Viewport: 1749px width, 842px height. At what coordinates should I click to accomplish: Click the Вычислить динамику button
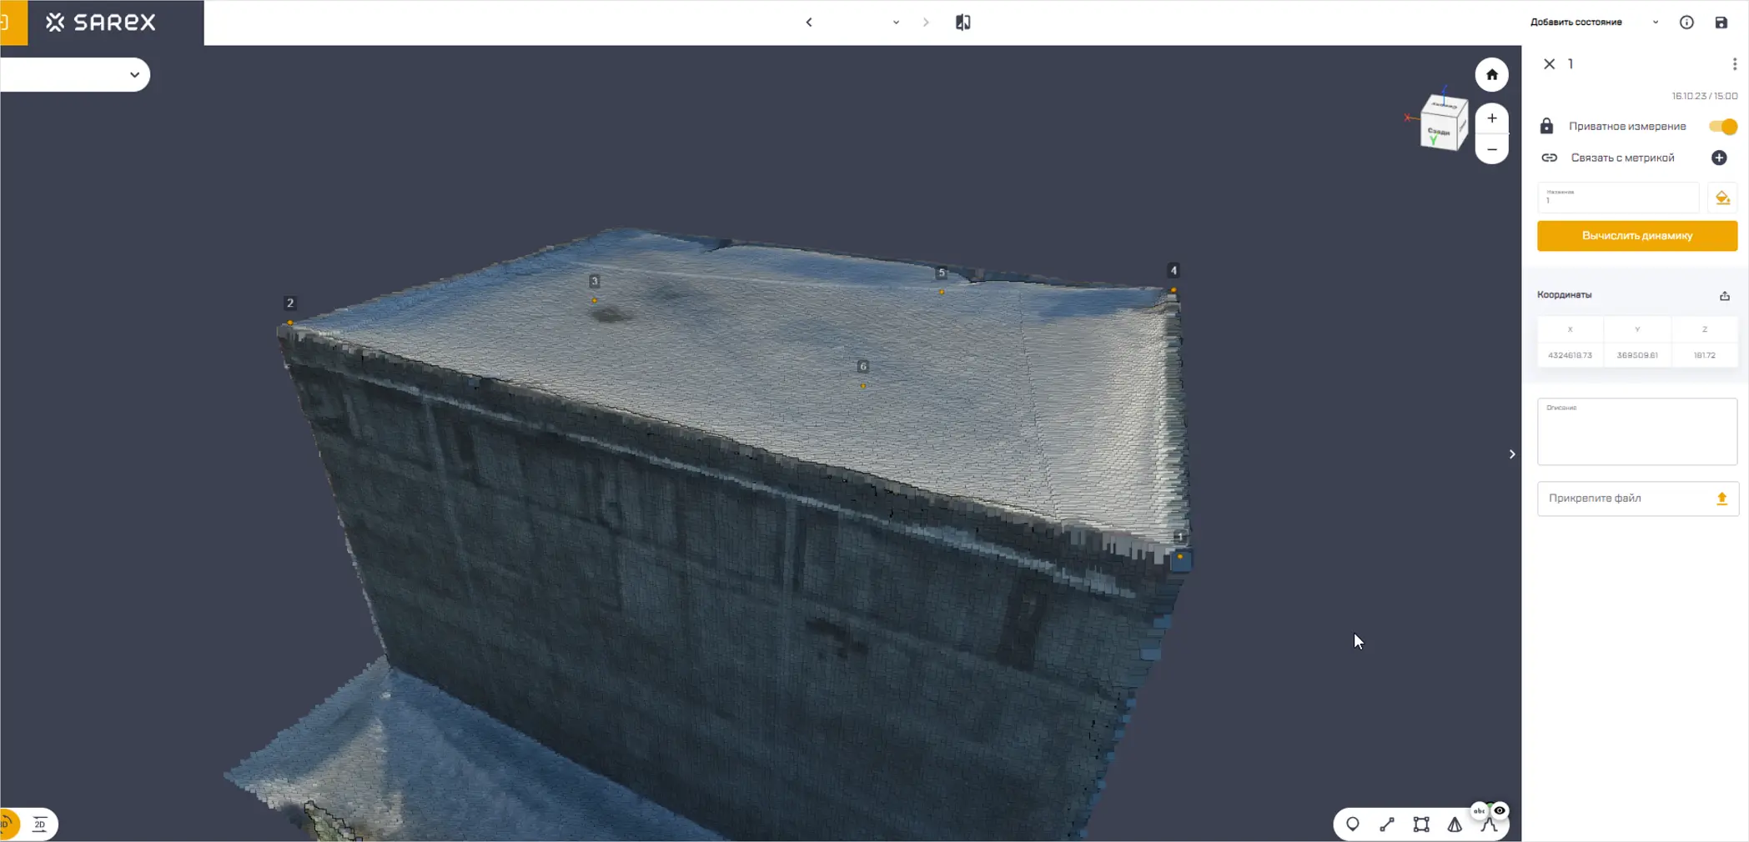click(x=1636, y=236)
